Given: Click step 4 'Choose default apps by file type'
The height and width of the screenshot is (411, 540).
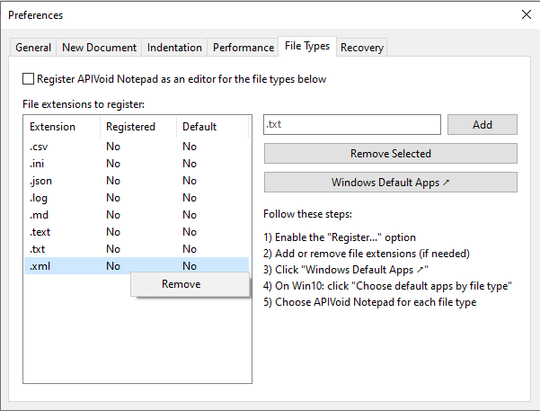Looking at the screenshot, I should tap(387, 286).
